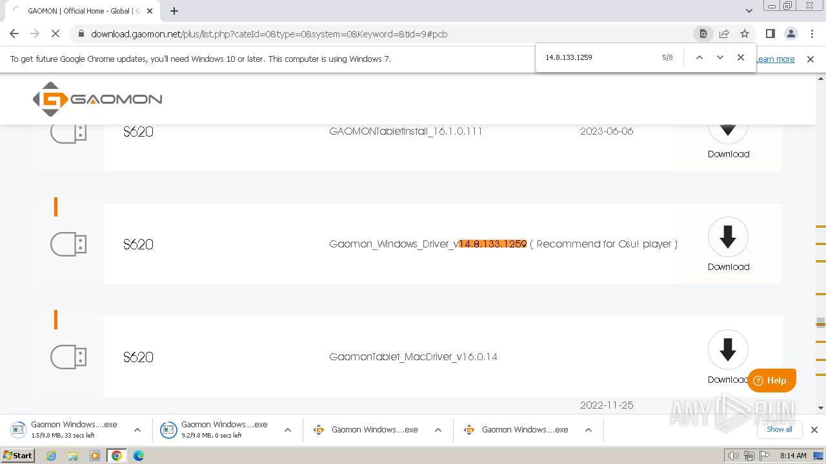Expand options for second downloading Gaomon exe
Screen dimensions: 826x464
tap(288, 430)
